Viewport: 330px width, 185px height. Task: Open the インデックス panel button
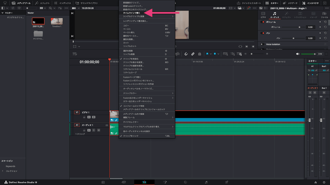(x=62, y=3)
